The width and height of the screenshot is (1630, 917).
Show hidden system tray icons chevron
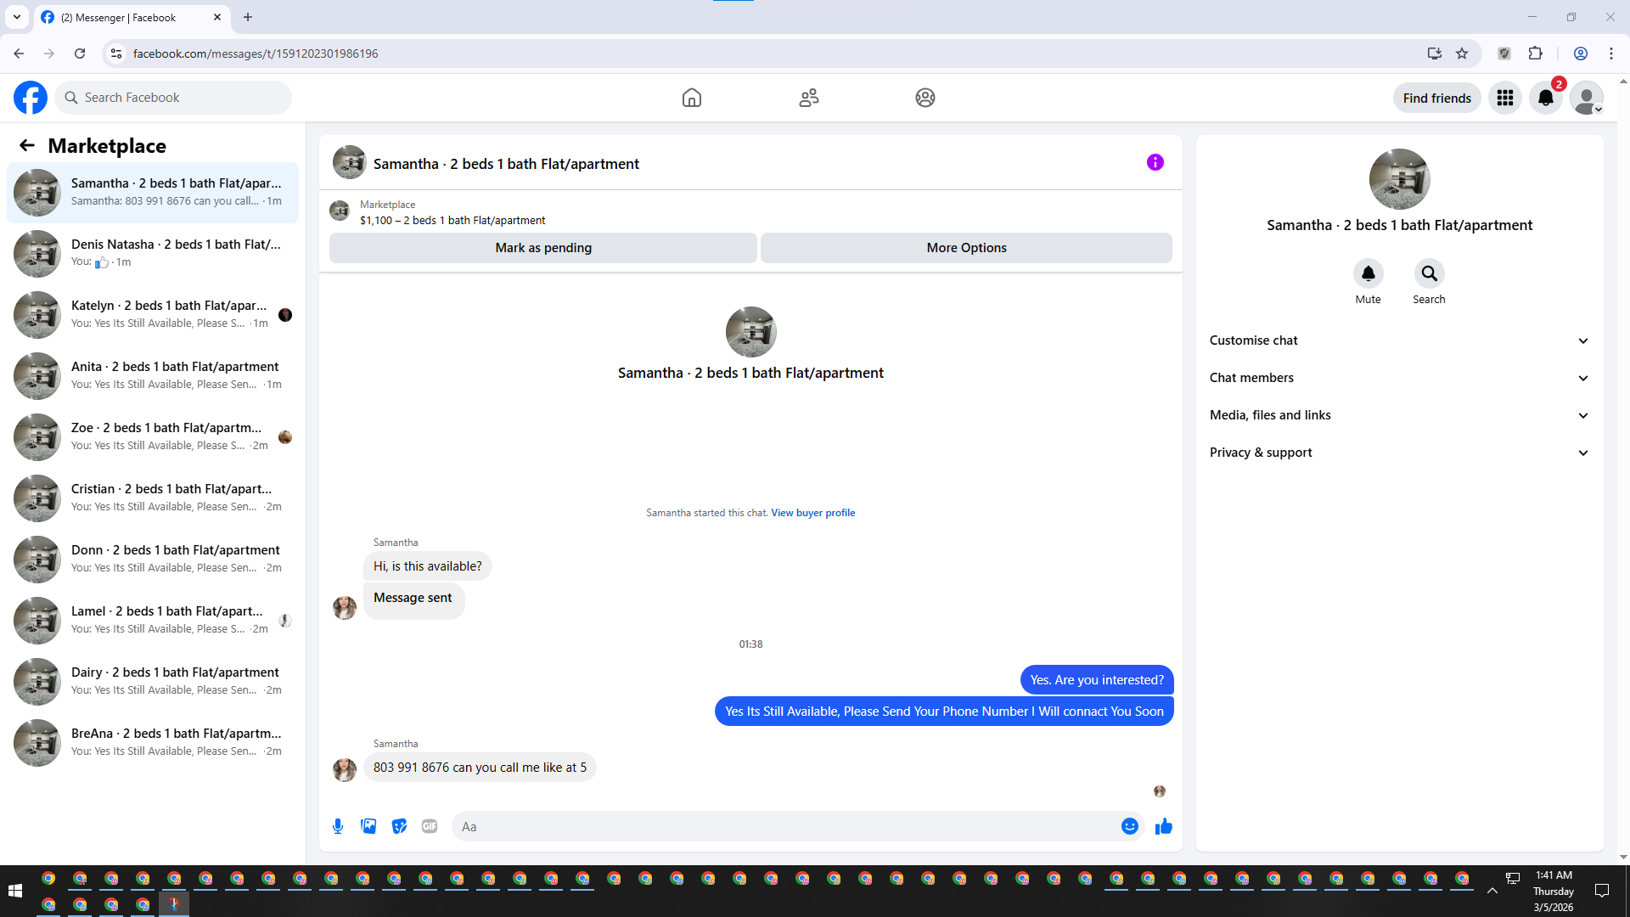tap(1492, 891)
